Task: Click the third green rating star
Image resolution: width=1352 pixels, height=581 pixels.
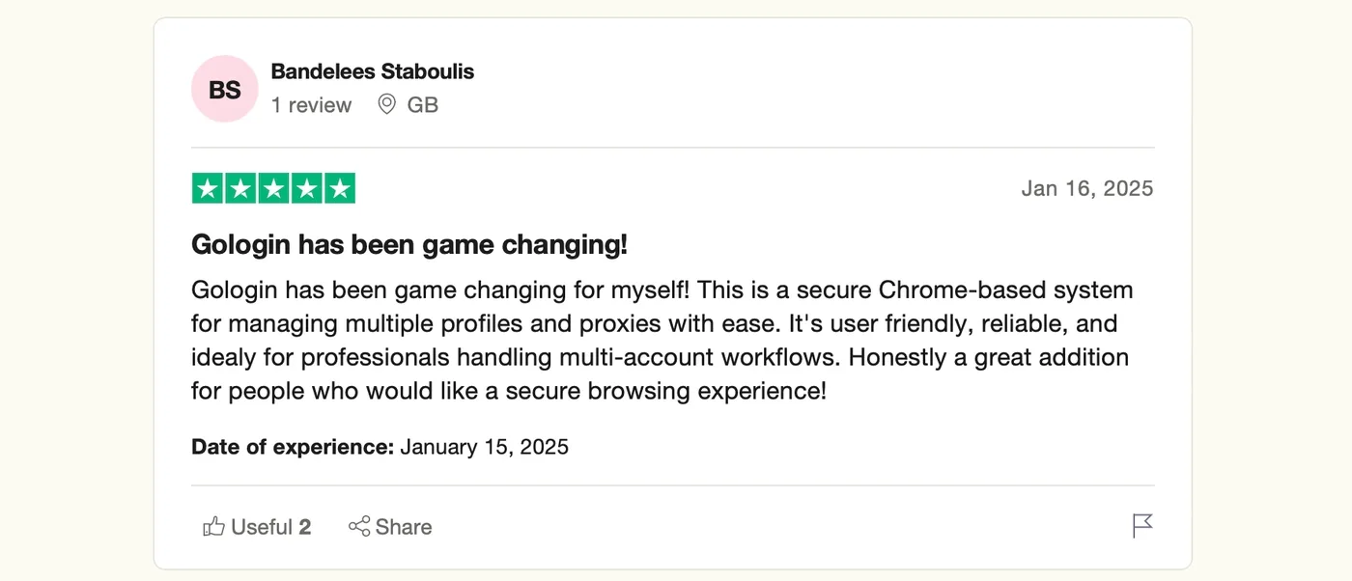Action: [x=273, y=188]
